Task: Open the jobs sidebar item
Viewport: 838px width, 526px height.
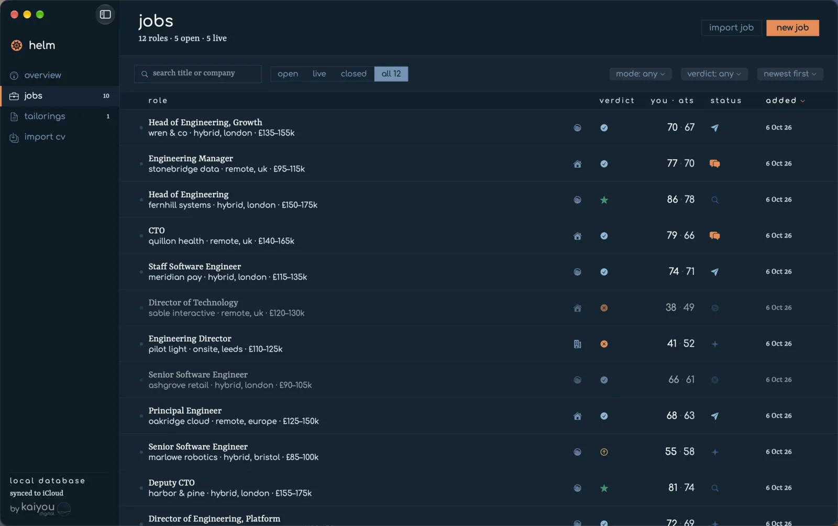Action: tap(60, 96)
